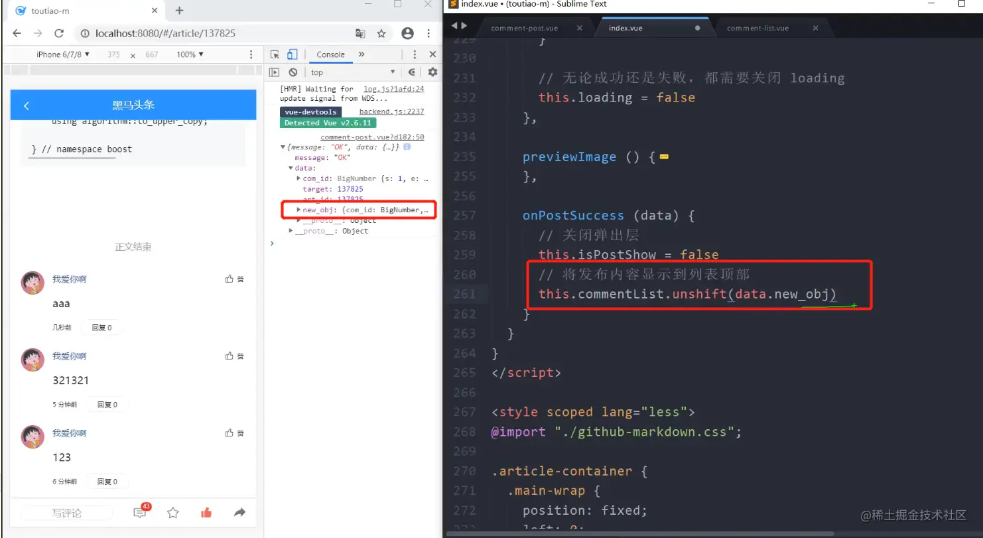
Task: Favorite the article with the star icon
Action: coord(173,513)
